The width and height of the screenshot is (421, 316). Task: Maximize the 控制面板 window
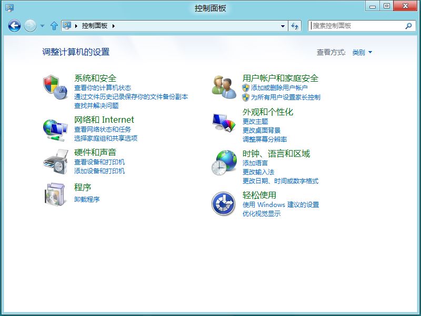point(387,6)
